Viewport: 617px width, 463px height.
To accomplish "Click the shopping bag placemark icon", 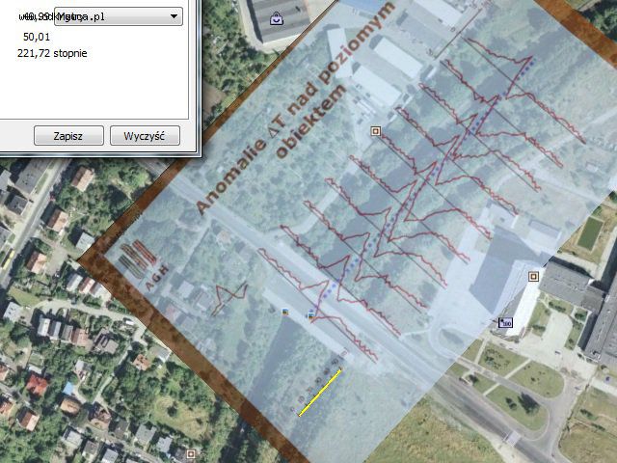I will 277,17.
